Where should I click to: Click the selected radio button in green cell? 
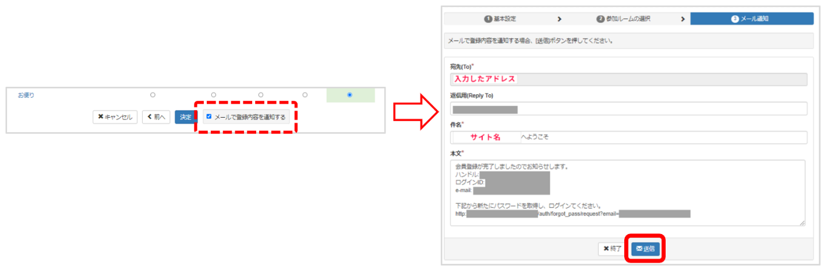coord(349,94)
